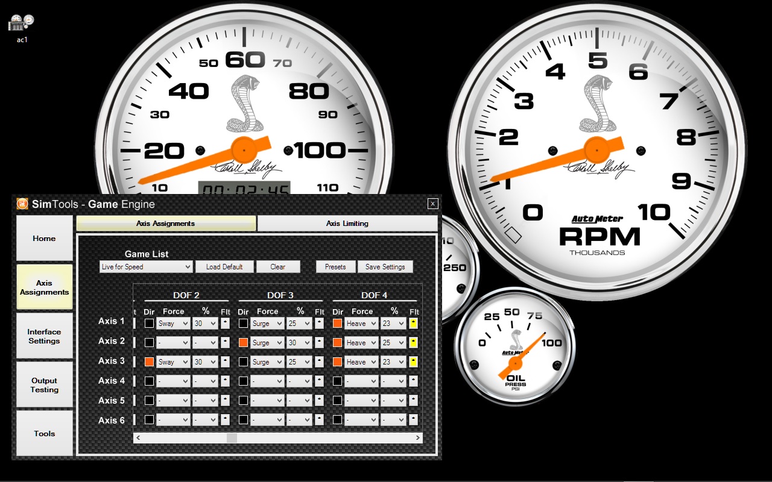
Task: Open Axis 2 DOF 3 filter button
Action: (319, 343)
